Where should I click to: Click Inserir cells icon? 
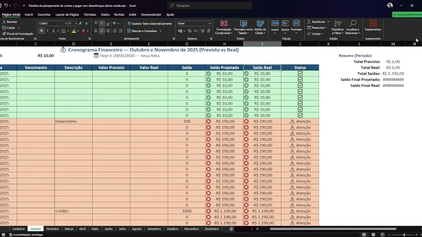(275, 23)
